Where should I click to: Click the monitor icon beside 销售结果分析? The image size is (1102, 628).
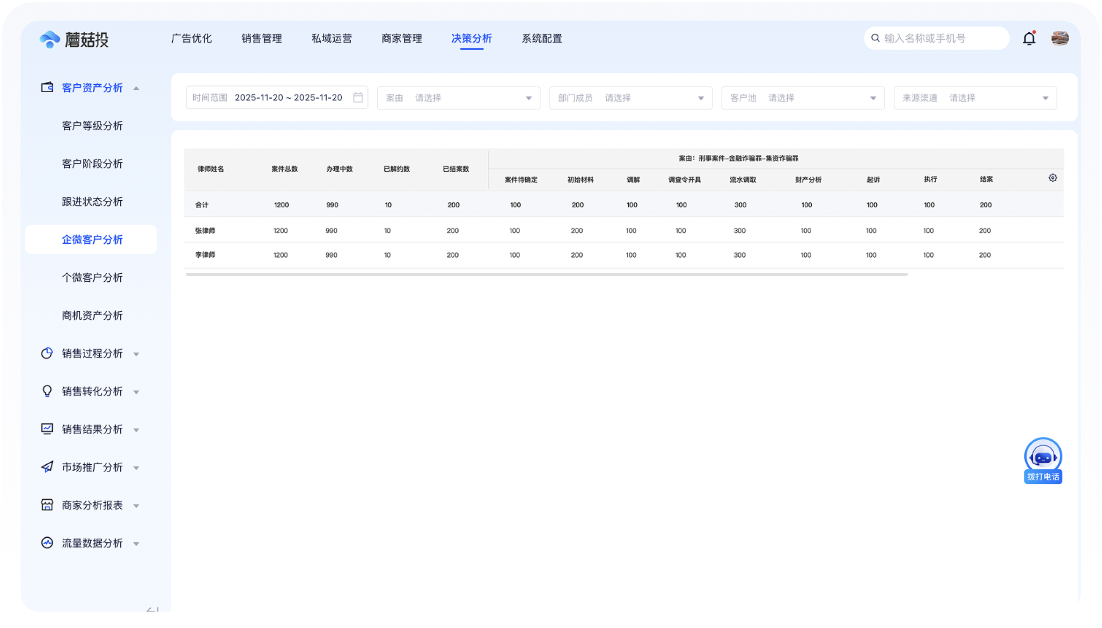click(x=47, y=429)
